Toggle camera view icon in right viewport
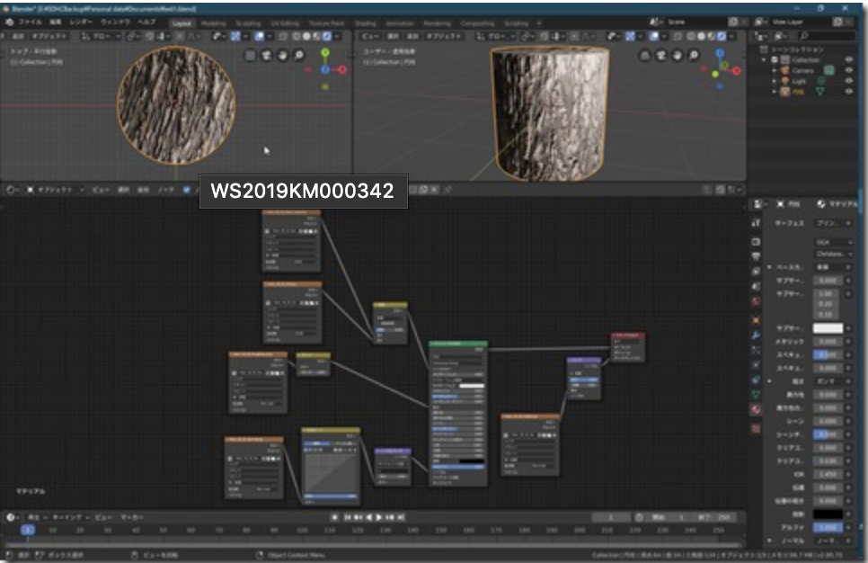Viewport: 868px width, 563px height. tap(661, 56)
